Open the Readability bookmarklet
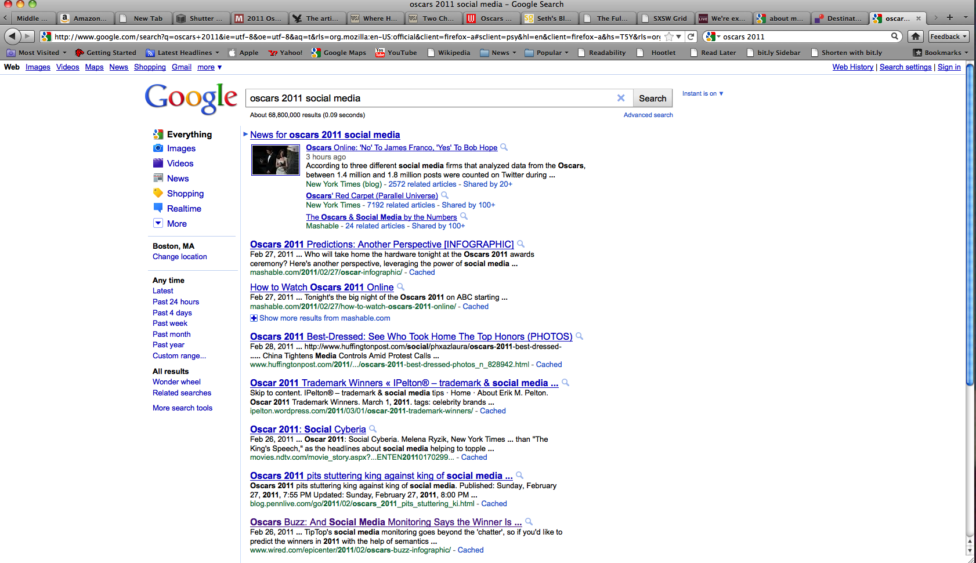This screenshot has height=563, width=976. click(x=602, y=53)
